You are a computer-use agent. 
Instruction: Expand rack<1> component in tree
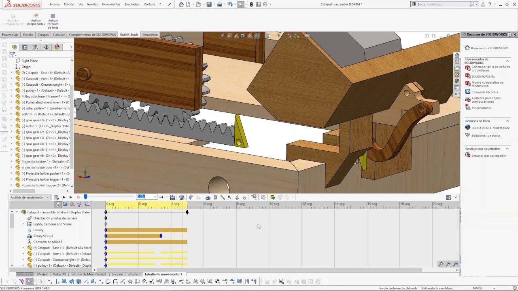click(11, 126)
